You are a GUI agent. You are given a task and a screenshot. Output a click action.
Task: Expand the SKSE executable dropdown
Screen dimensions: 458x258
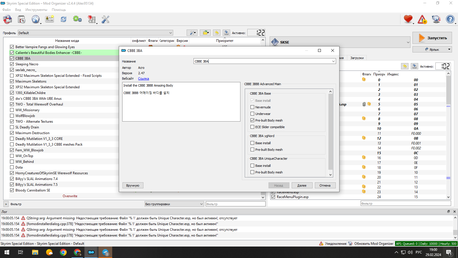[x=408, y=42]
